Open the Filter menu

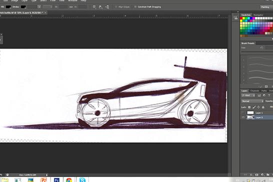53,0
